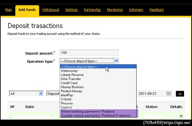The image size is (192, 126).
Task: Select the Add funds tab
Action: pos(27,11)
